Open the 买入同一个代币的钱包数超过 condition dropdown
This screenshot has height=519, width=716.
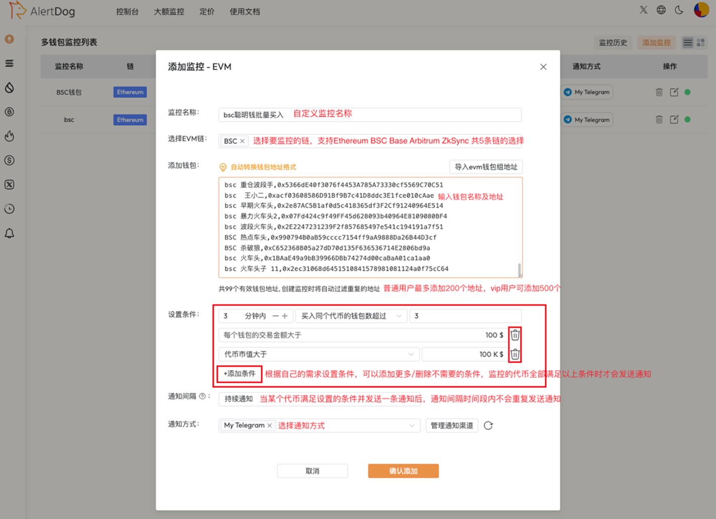(351, 316)
